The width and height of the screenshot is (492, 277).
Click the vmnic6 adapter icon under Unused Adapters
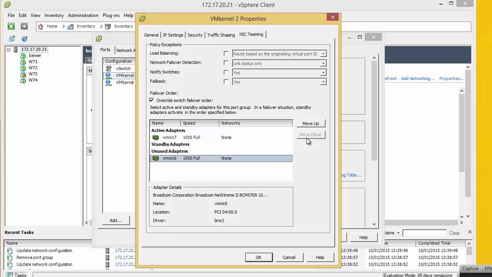pos(156,158)
